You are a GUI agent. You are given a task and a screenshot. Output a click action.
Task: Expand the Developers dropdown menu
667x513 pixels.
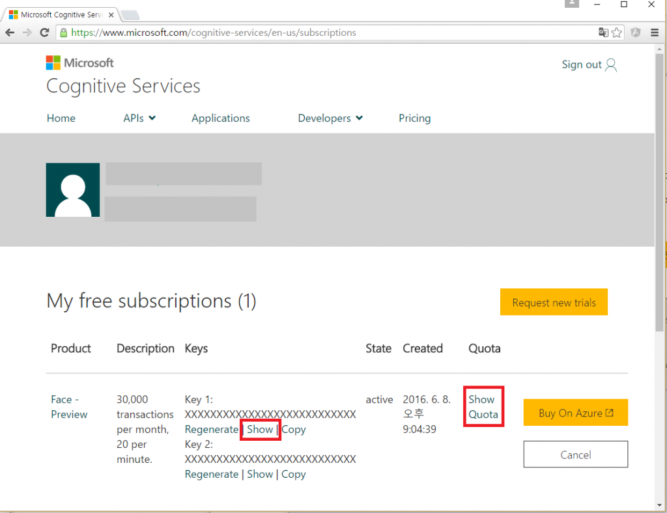(330, 118)
